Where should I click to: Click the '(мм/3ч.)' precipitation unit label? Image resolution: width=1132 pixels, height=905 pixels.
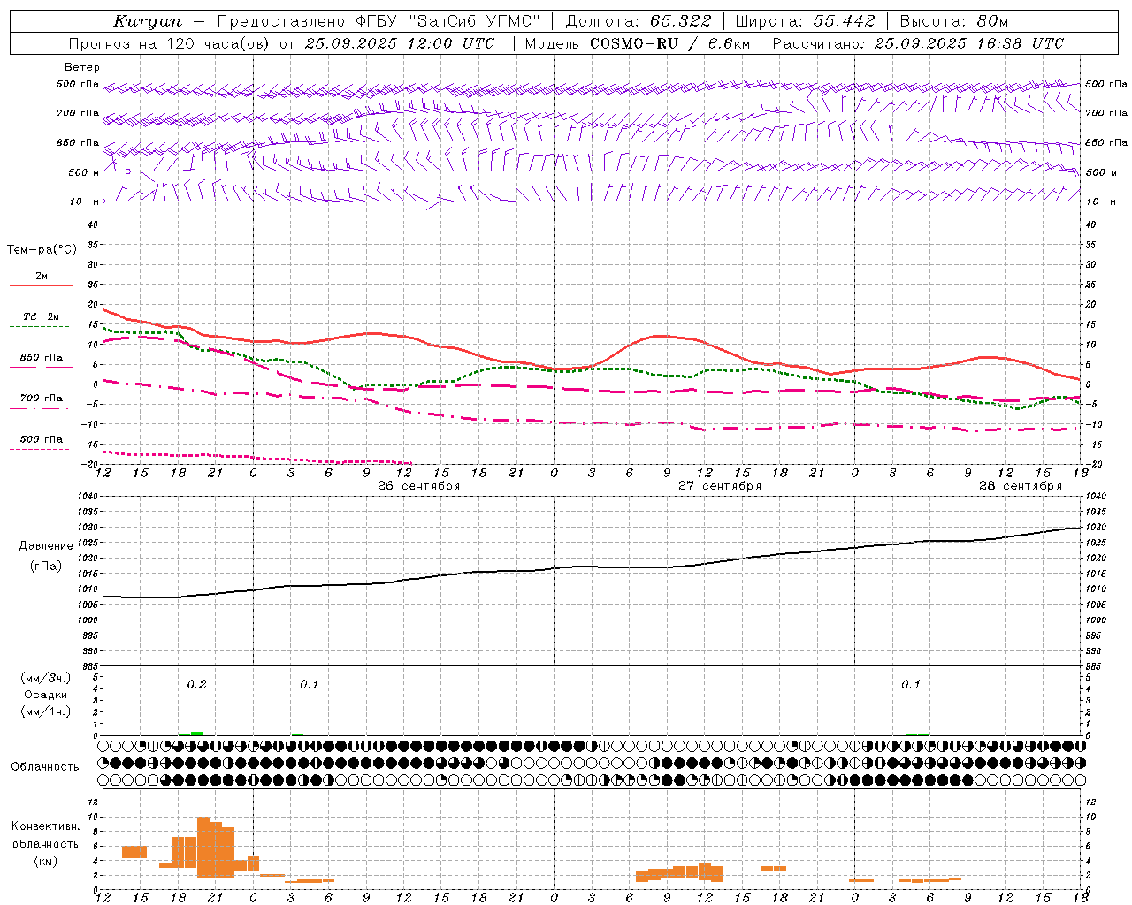[x=46, y=678]
